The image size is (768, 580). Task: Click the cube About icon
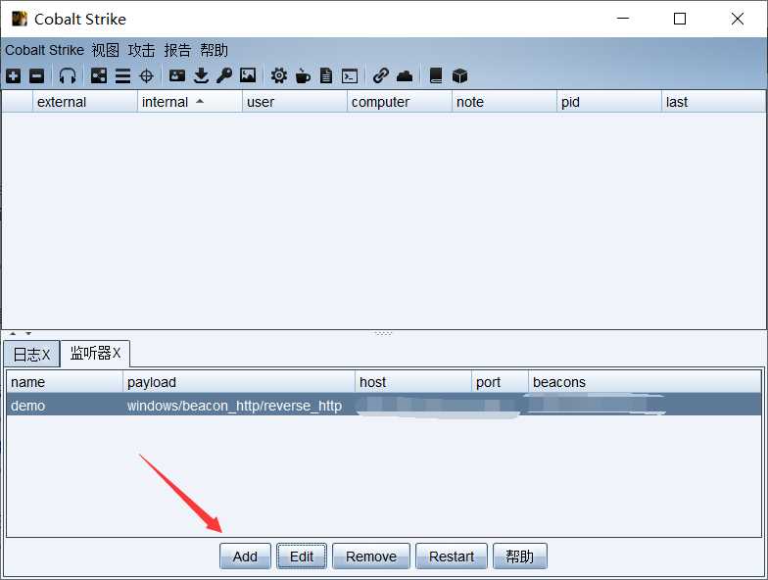[459, 76]
